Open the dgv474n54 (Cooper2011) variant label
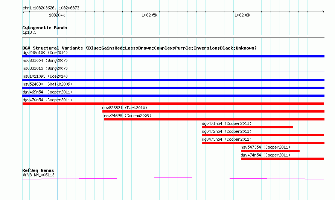The image size is (335, 200). [x=265, y=155]
